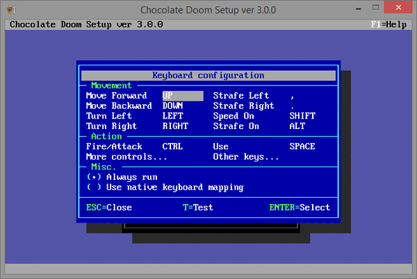Screen dimensions: 417x279
Task: Click the Fire/Attack label
Action: tap(114, 146)
